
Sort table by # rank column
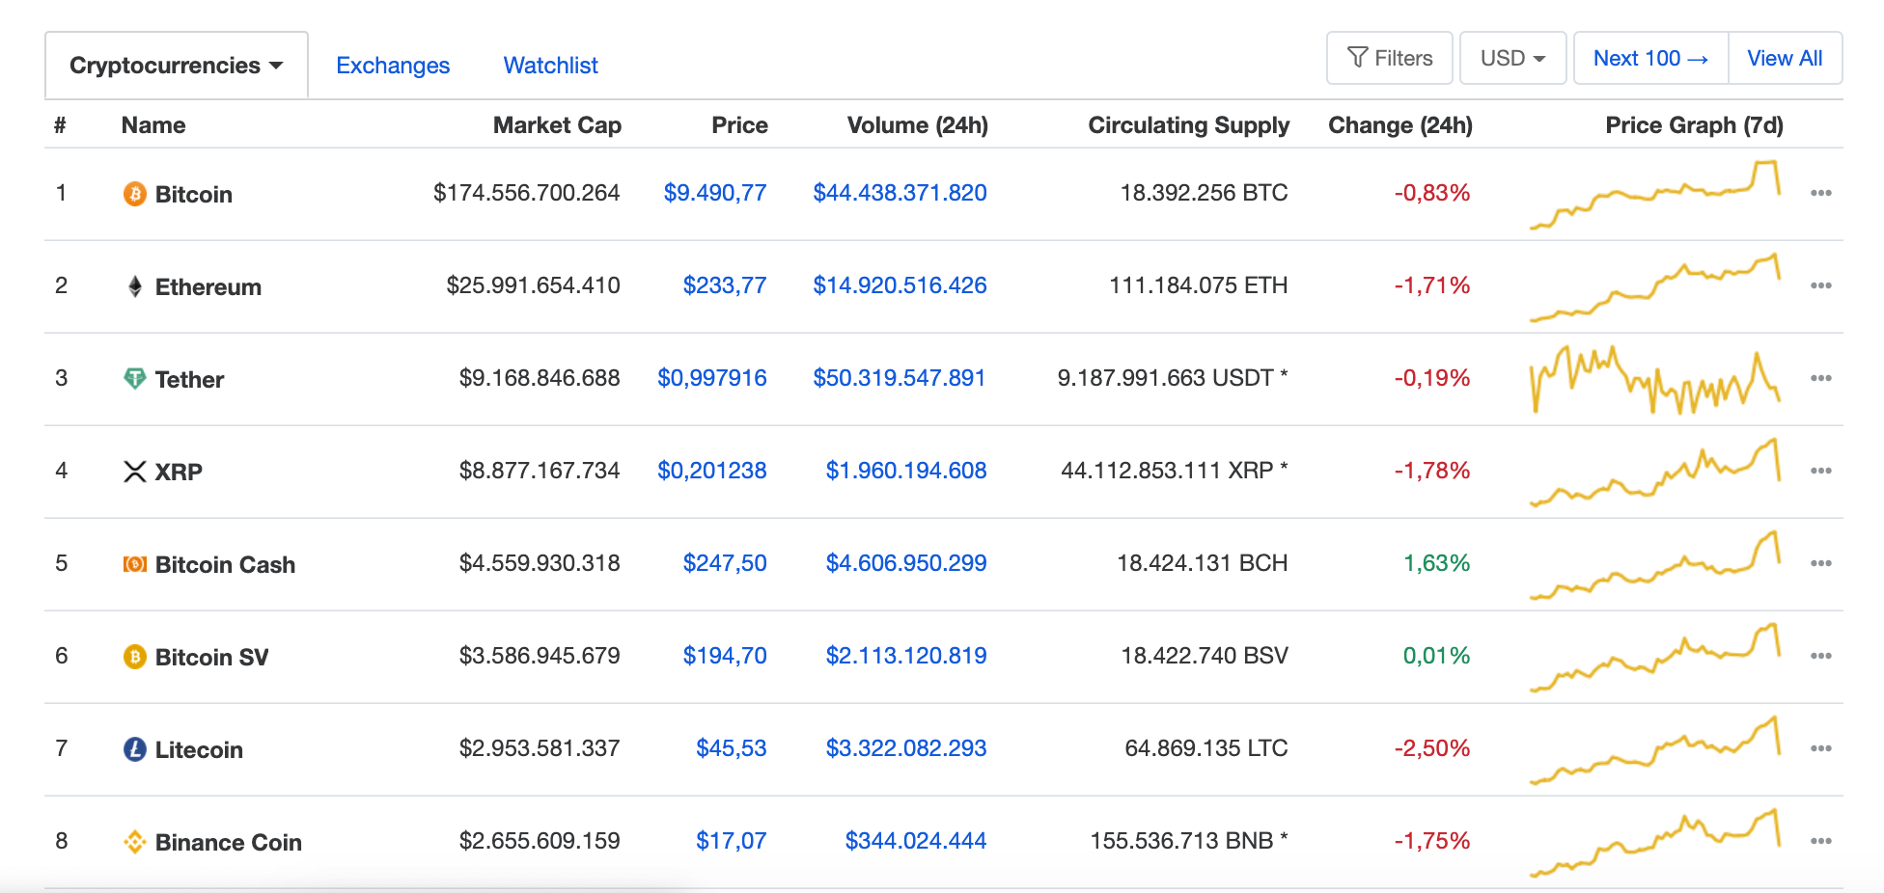click(x=60, y=125)
